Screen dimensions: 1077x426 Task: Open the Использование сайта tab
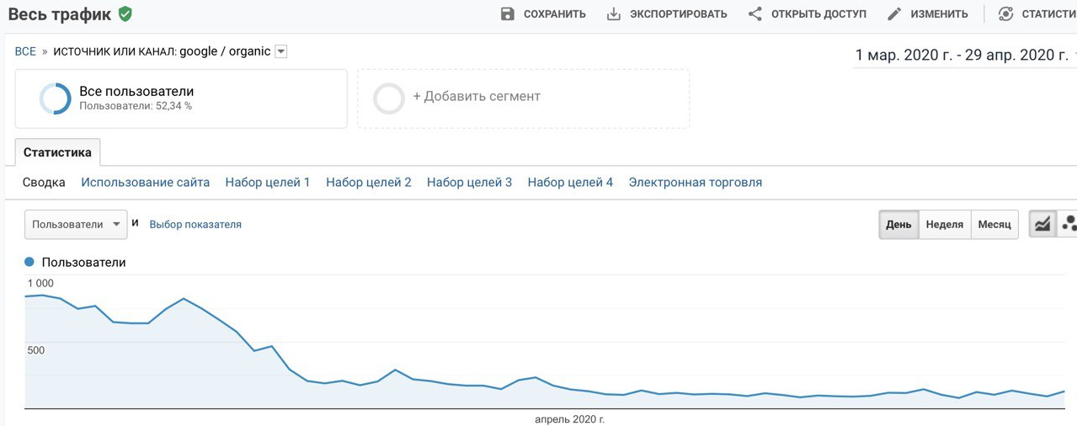146,183
